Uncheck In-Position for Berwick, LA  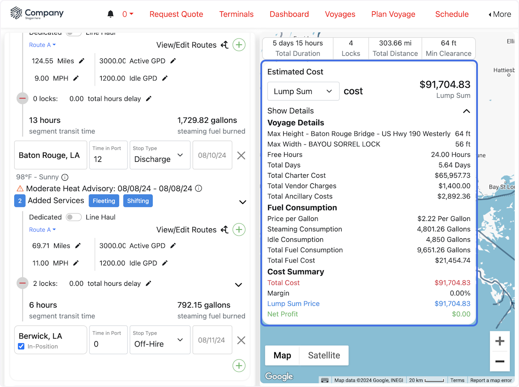pyautogui.click(x=21, y=346)
